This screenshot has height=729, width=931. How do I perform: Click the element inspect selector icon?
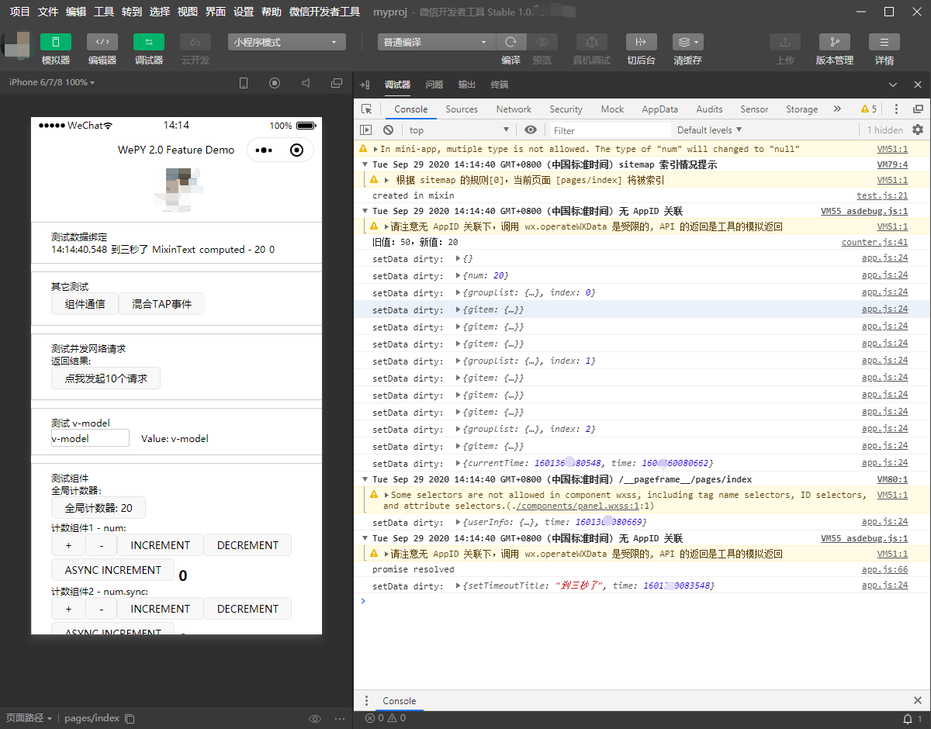coord(366,109)
